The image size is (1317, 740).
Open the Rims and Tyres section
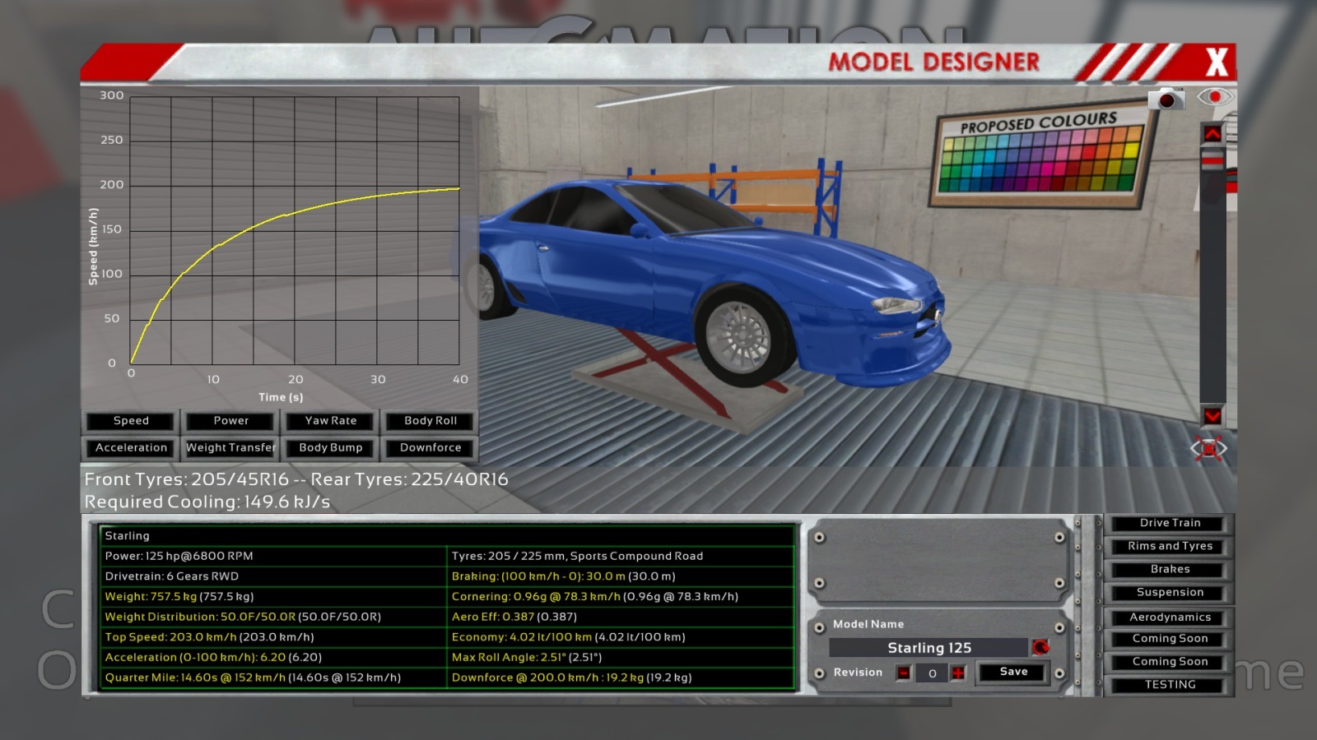[1170, 546]
